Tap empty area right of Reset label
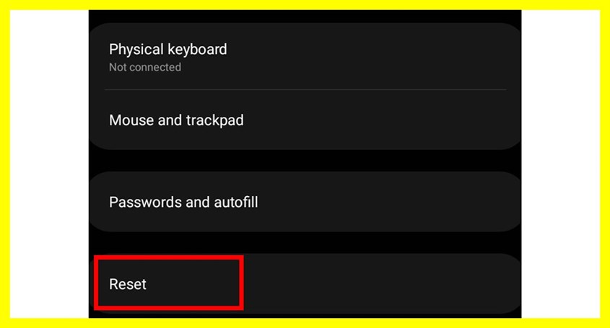 tap(375, 283)
